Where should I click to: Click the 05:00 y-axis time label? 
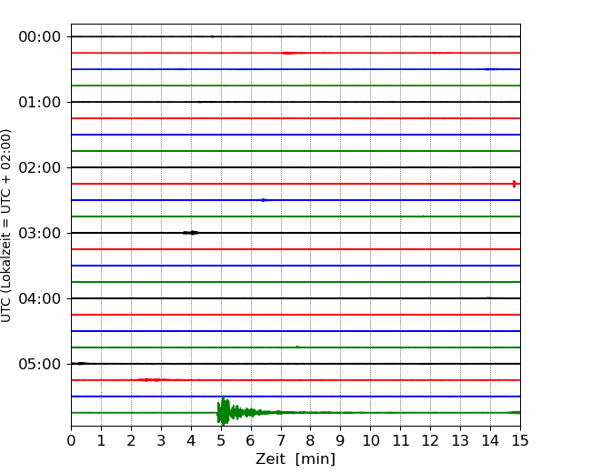[x=40, y=364]
